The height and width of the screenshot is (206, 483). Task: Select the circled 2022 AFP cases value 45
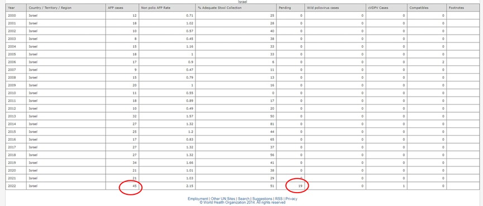[x=135, y=186]
